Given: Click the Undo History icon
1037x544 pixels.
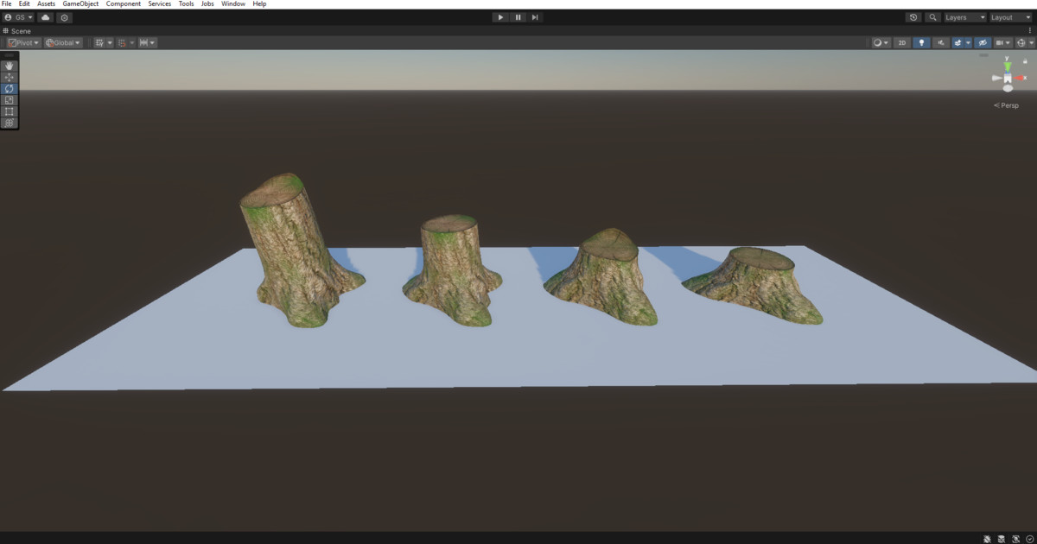Looking at the screenshot, I should pyautogui.click(x=913, y=17).
